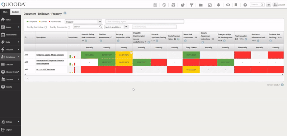Open the help question mark icon

point(245,5)
